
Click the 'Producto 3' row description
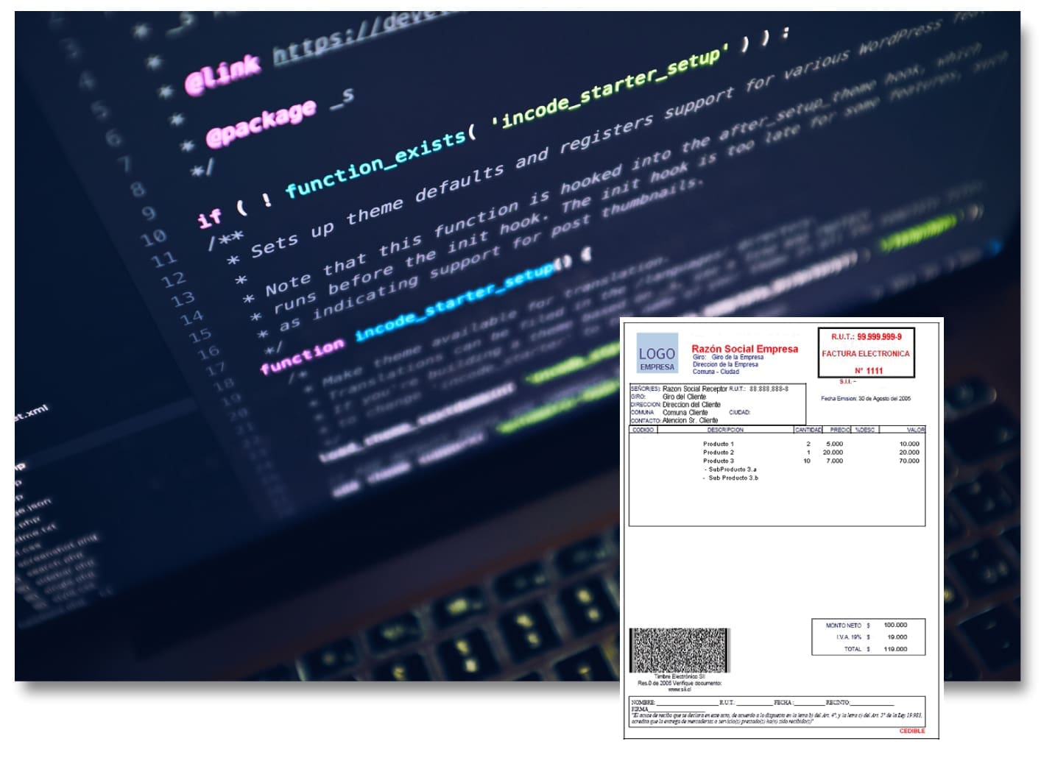[x=719, y=461]
